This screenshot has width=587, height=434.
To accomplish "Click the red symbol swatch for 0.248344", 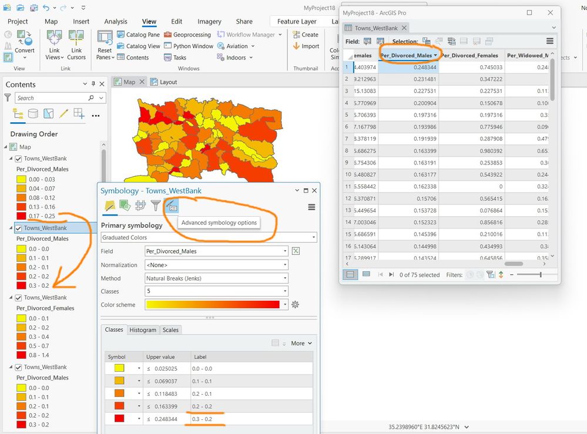I will pos(119,419).
